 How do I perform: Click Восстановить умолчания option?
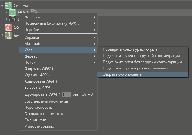46,101
